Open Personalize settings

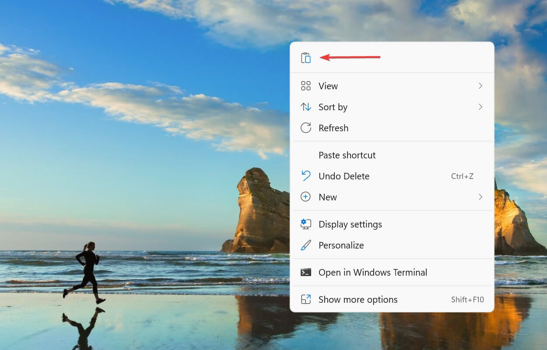[341, 245]
